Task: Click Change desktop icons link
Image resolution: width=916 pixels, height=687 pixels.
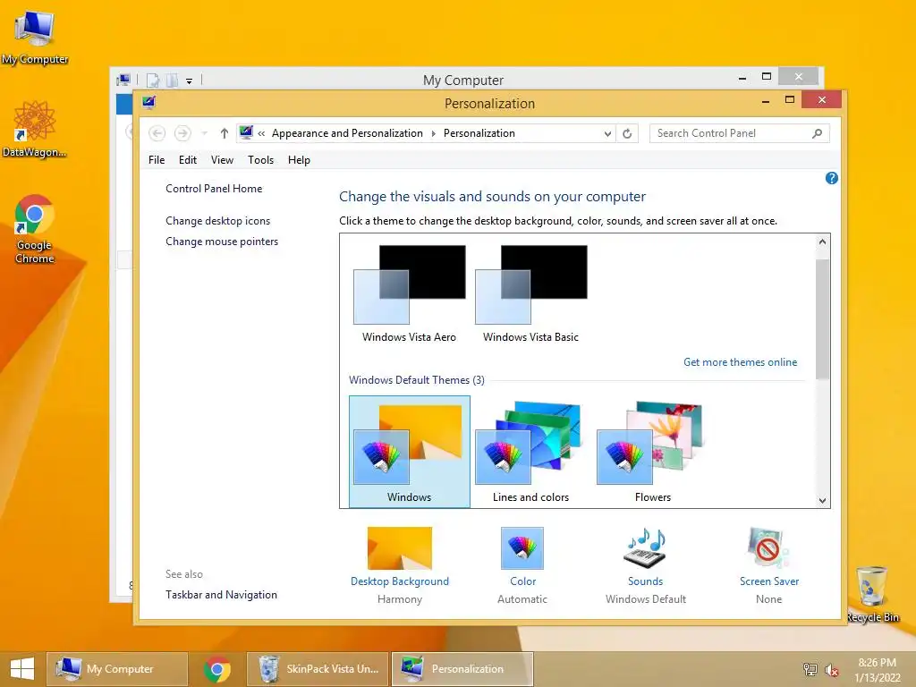Action: click(x=218, y=221)
